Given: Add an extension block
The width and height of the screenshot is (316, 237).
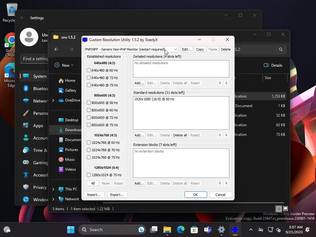Looking at the screenshot, I should pyautogui.click(x=139, y=183).
